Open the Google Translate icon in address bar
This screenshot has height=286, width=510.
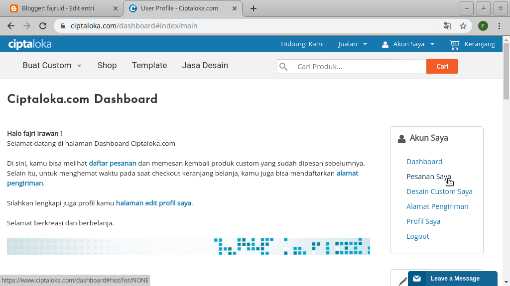(x=447, y=26)
